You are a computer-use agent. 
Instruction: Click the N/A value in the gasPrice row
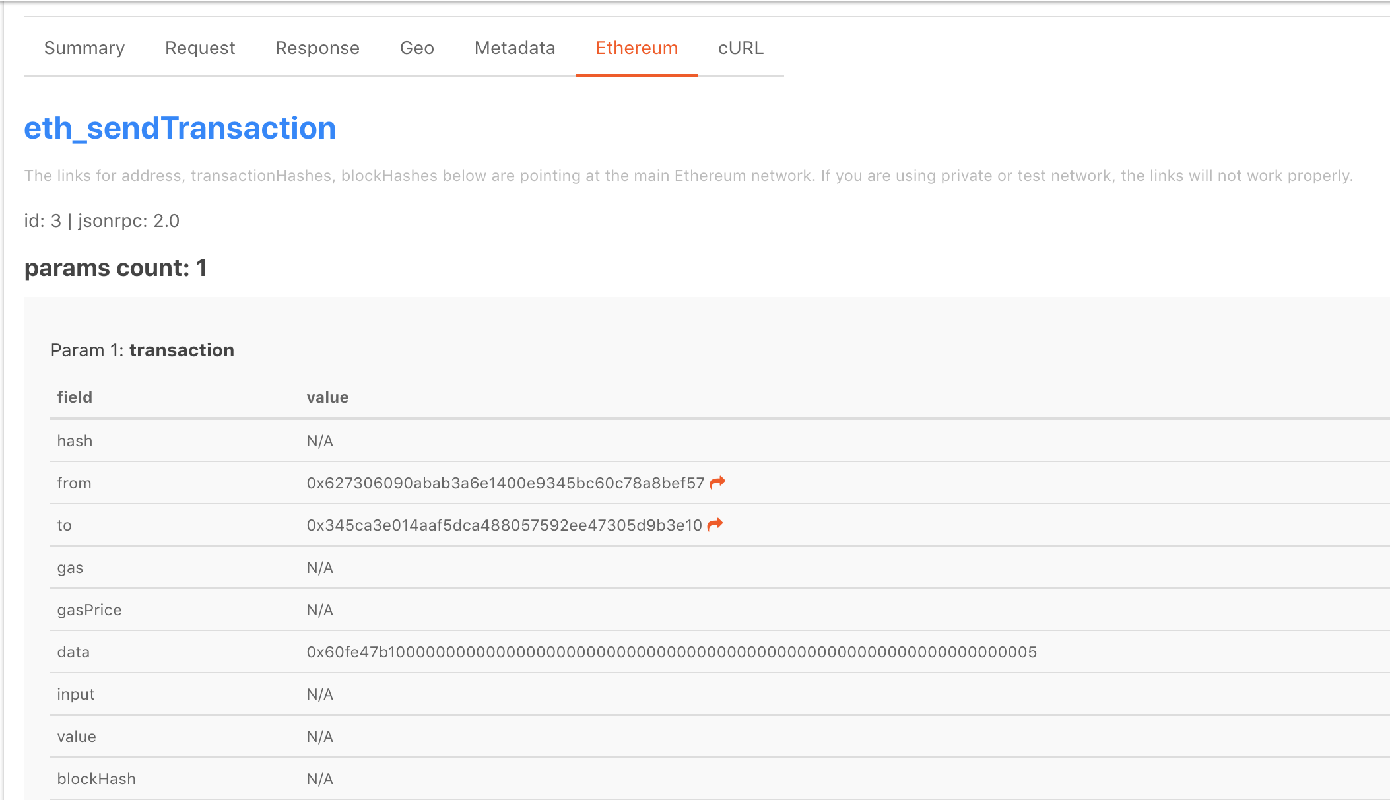tap(320, 610)
